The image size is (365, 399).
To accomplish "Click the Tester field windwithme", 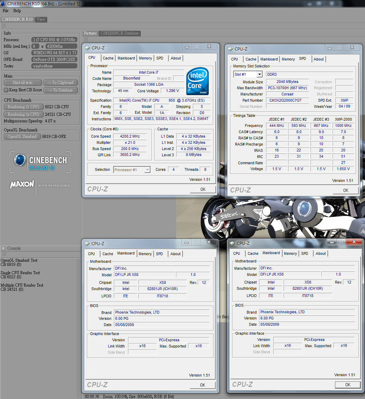I will [x=54, y=66].
